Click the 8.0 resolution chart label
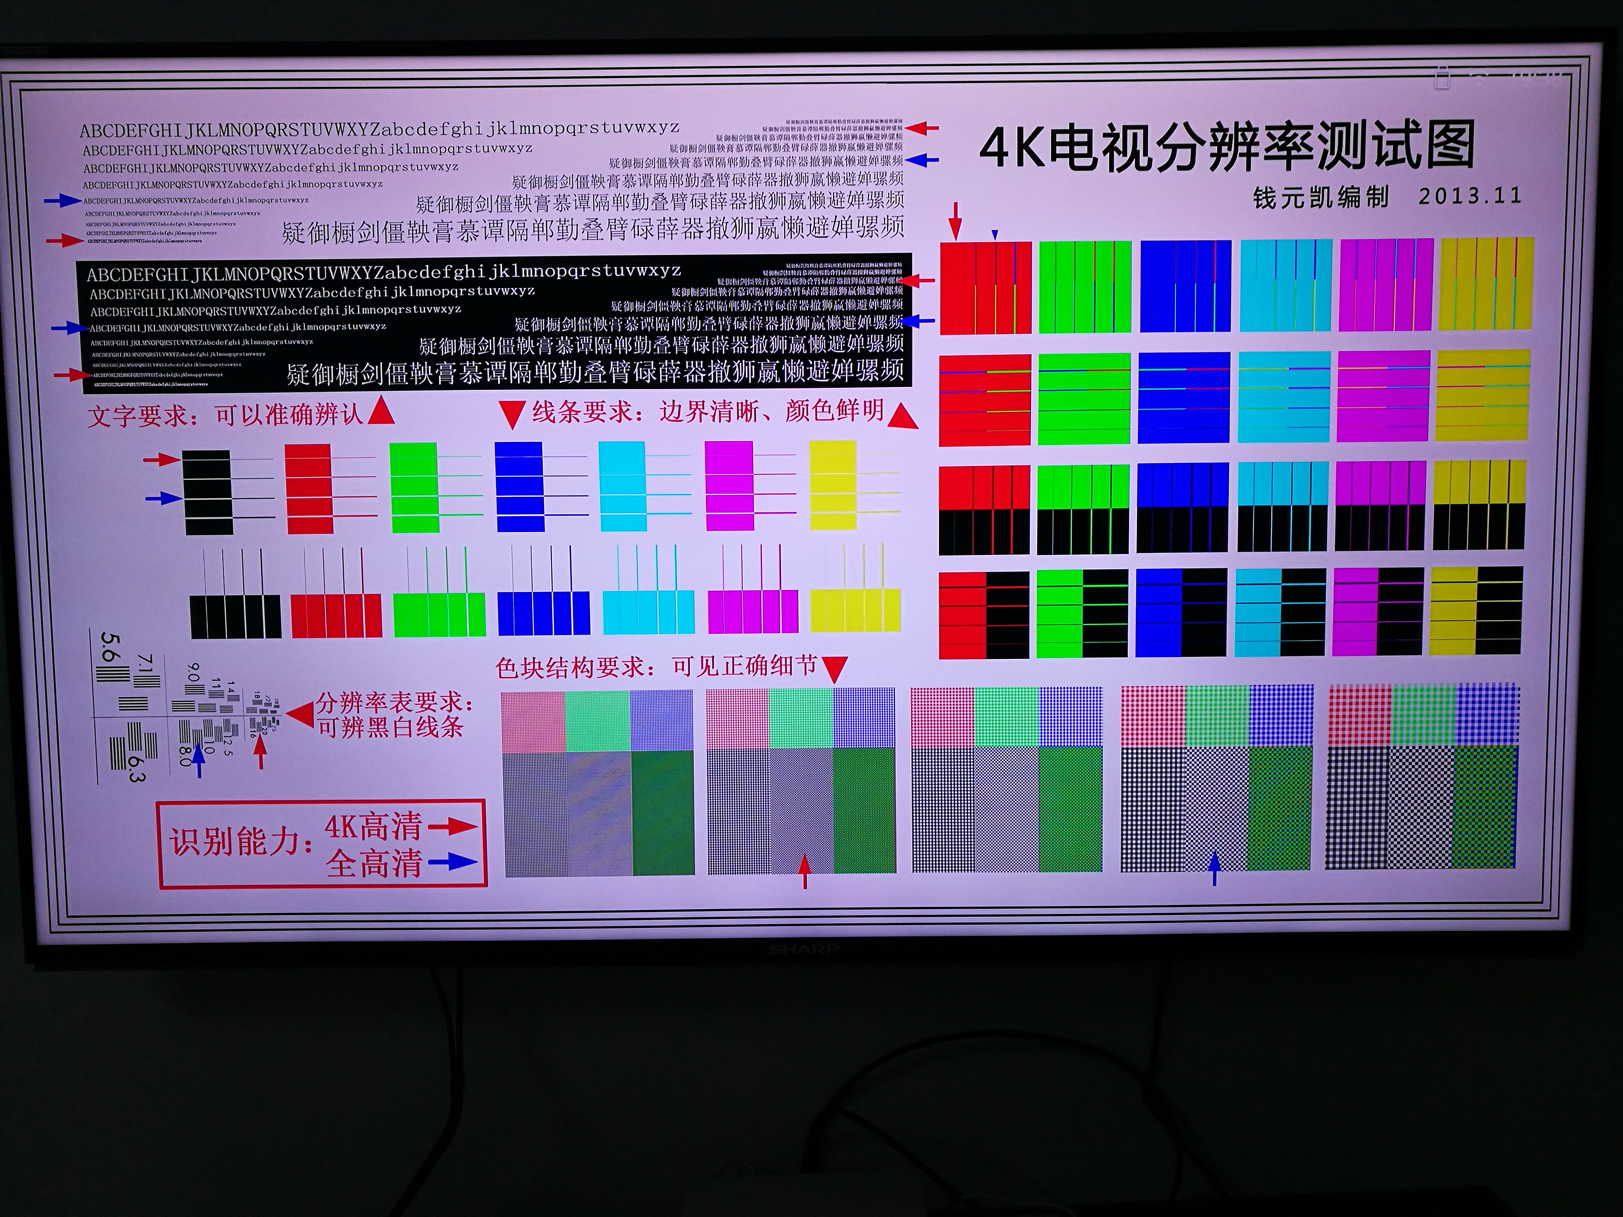Viewport: 1623px width, 1217px height. click(x=185, y=756)
